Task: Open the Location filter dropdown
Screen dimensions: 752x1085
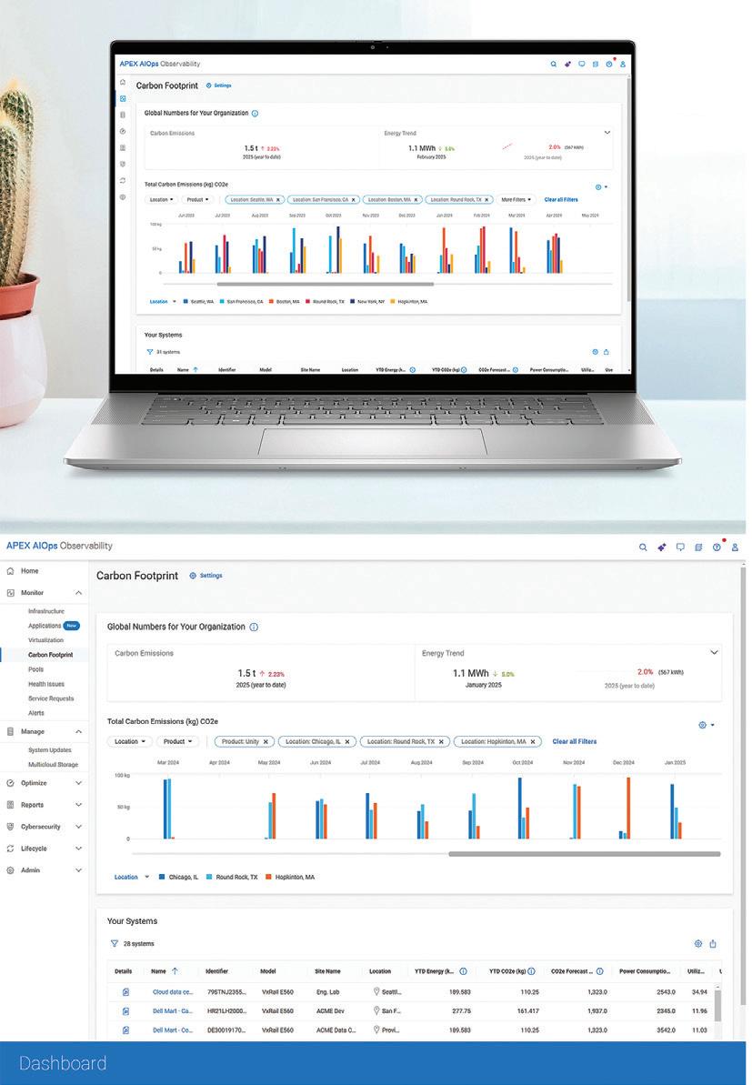Action: 129,742
